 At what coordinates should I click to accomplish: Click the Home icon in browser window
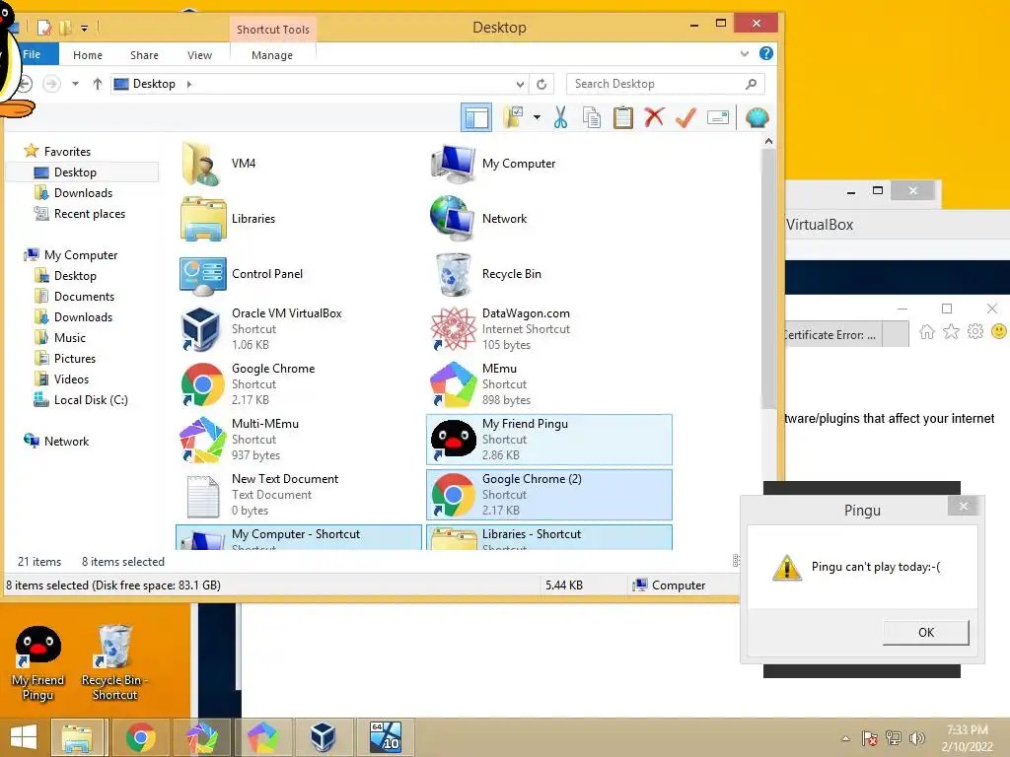pos(927,332)
